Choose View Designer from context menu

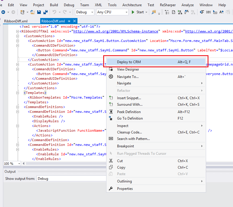click(128, 69)
